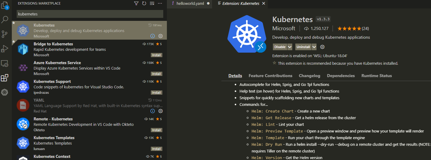This screenshot has height=160, width=431.
Task: Click the large Kubernetes logo in details
Action: click(x=246, y=33)
